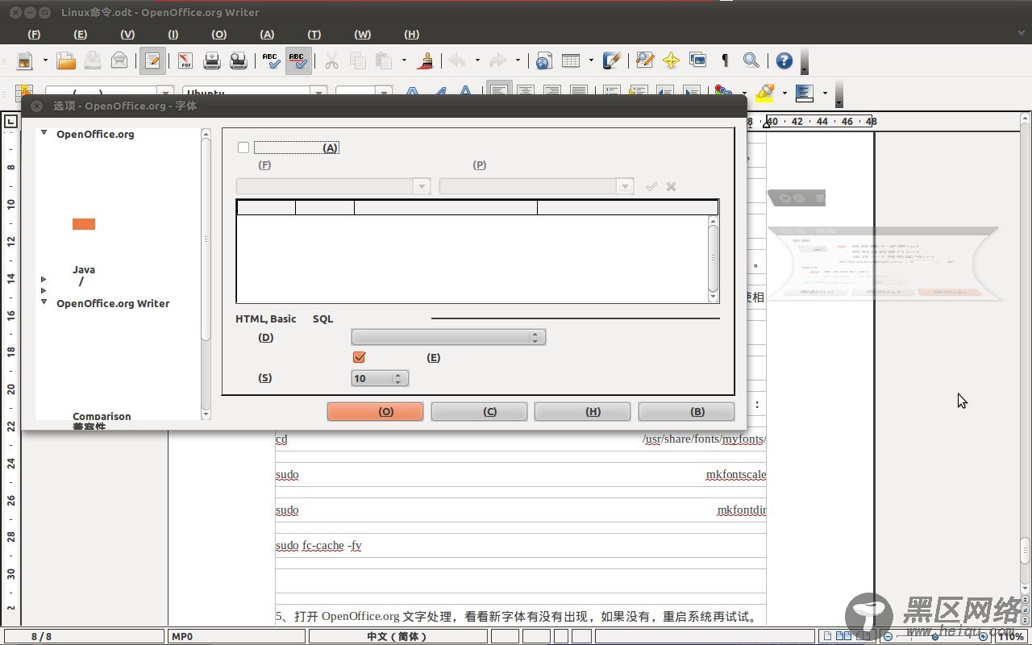Click the zoom out minus button
This screenshot has width=1032, height=645.
(x=888, y=636)
